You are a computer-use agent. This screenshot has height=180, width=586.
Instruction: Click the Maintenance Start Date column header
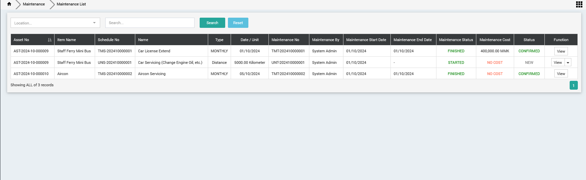pos(366,40)
